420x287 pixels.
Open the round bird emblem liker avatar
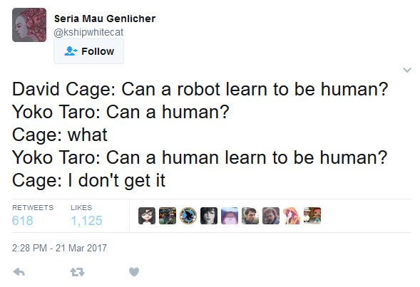pos(188,216)
